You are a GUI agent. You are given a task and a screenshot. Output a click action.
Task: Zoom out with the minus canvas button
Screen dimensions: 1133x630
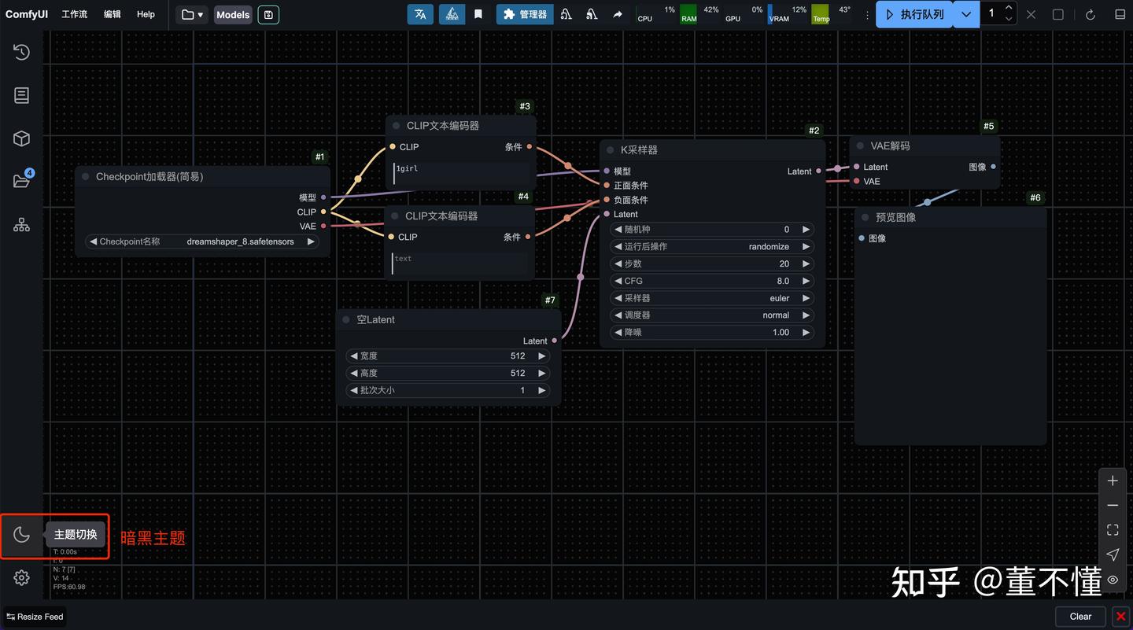(1113, 505)
